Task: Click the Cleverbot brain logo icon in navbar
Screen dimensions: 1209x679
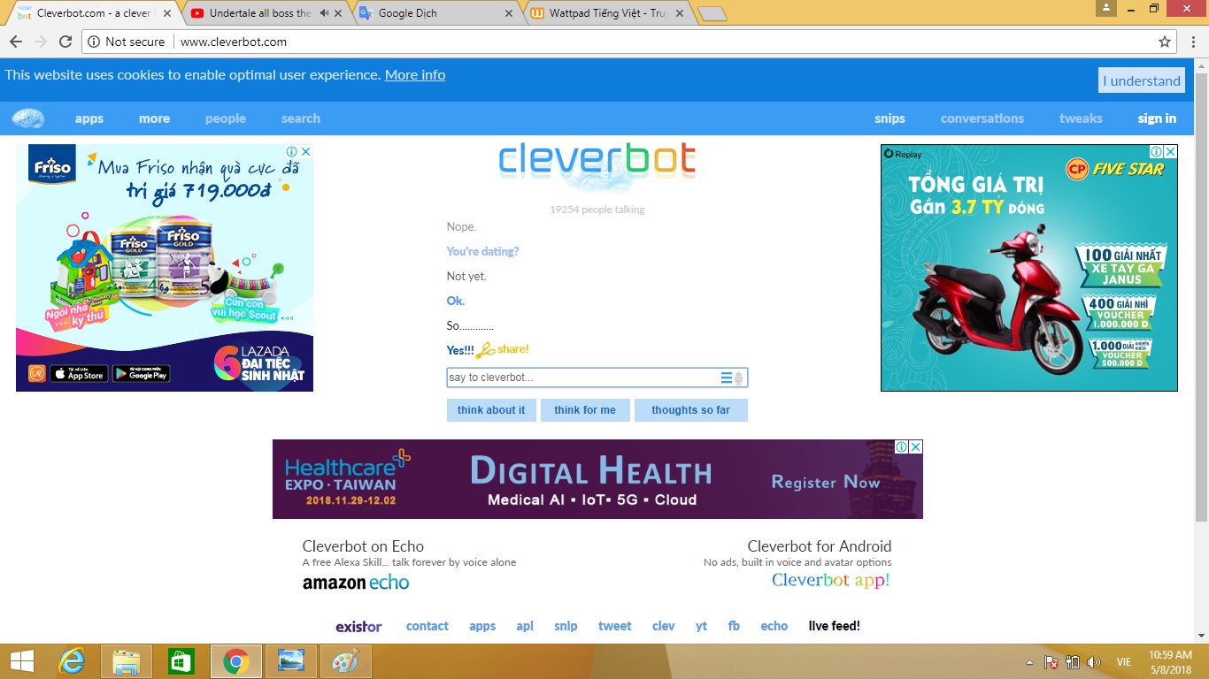Action: pyautogui.click(x=27, y=118)
